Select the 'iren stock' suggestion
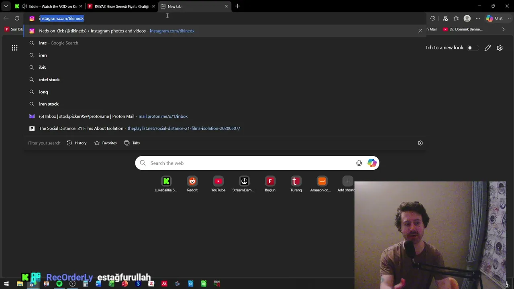This screenshot has height=289, width=514. 225,104
